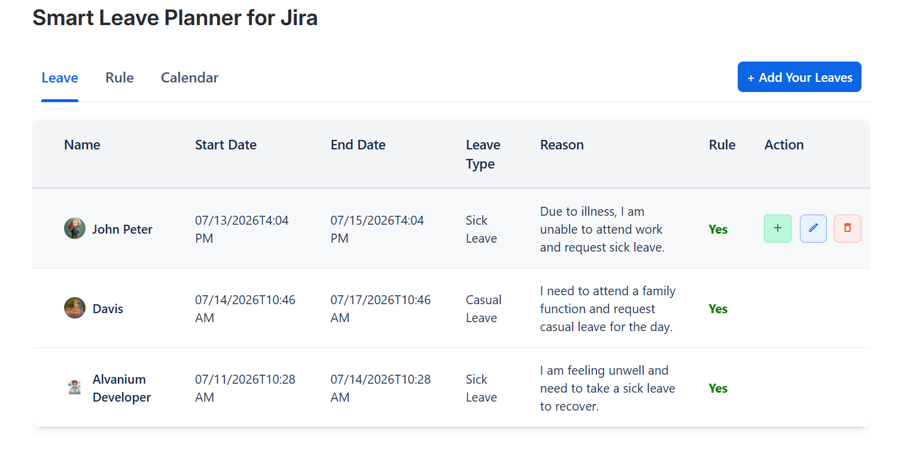The image size is (901, 453).
Task: Select the name Davis
Action: tap(108, 309)
